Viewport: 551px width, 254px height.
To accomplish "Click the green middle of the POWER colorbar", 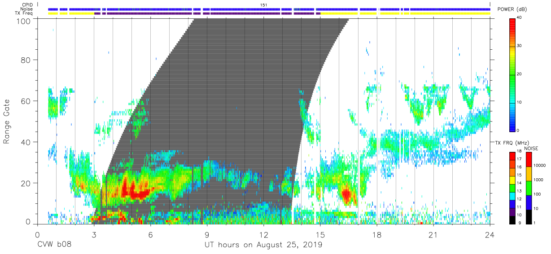I will pyautogui.click(x=512, y=74).
